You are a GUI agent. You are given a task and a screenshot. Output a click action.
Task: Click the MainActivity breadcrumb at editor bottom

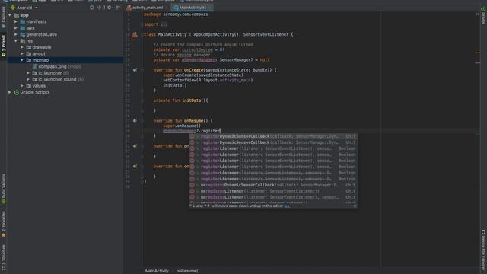point(157,271)
